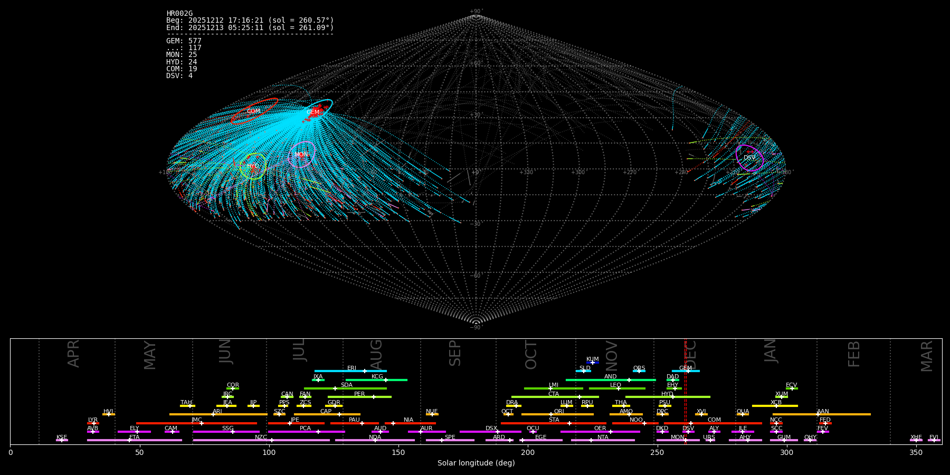The image size is (950, 475).
Task: Click the MAR month label in timeline
Action: coord(927,356)
